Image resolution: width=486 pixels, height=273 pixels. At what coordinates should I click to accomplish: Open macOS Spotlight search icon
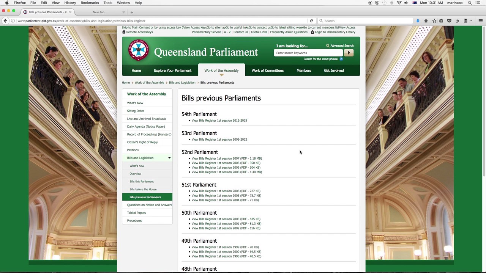(470, 3)
